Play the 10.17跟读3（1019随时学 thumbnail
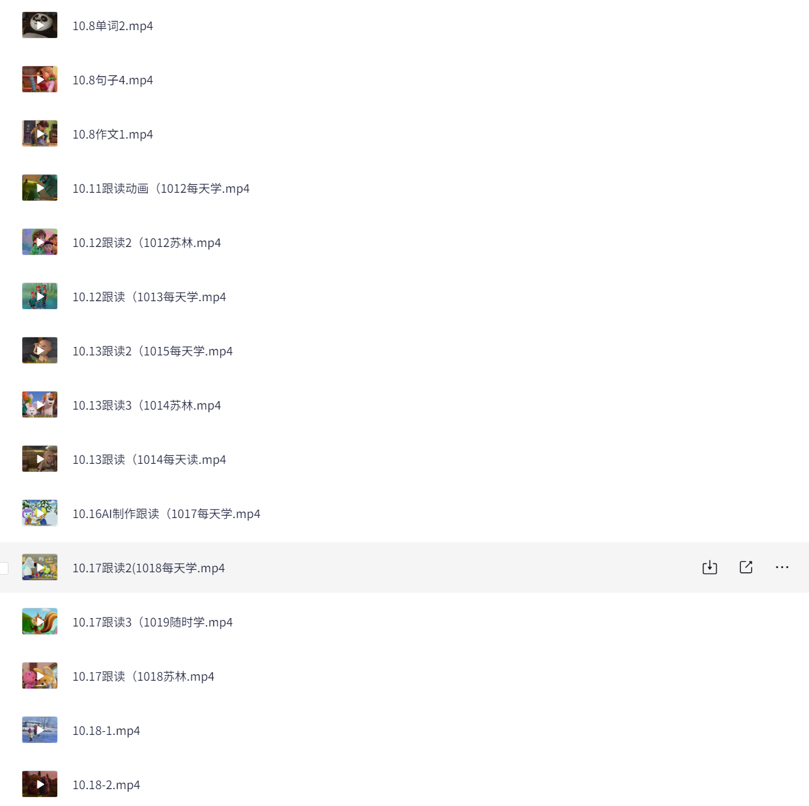This screenshot has width=809, height=806. tap(40, 622)
